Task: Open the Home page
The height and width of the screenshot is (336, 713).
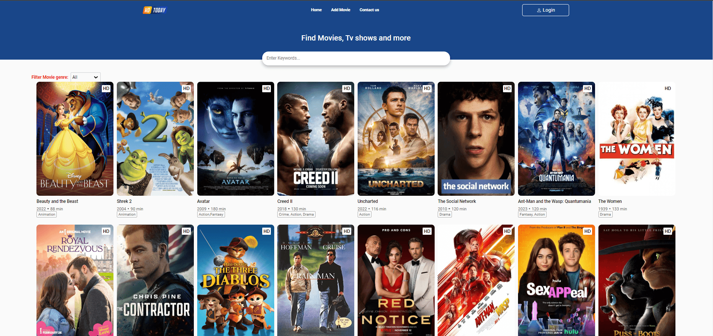Action: [x=316, y=10]
